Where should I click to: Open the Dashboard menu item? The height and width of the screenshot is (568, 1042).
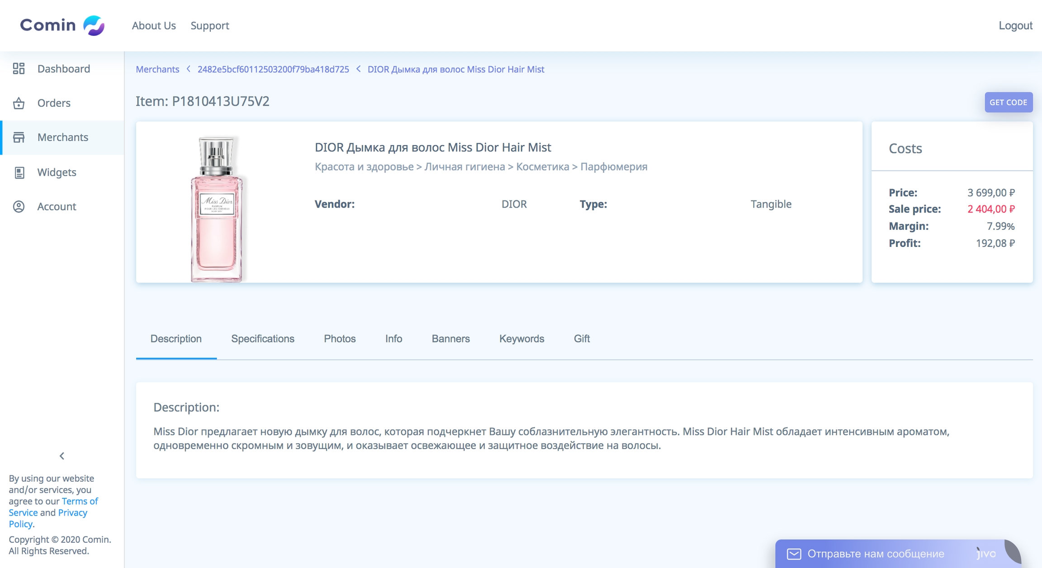tap(62, 69)
